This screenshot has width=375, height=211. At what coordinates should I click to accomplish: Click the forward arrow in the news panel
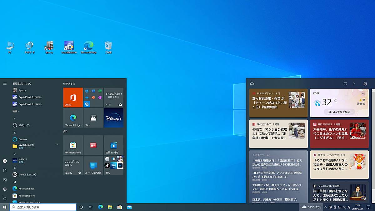click(x=354, y=84)
